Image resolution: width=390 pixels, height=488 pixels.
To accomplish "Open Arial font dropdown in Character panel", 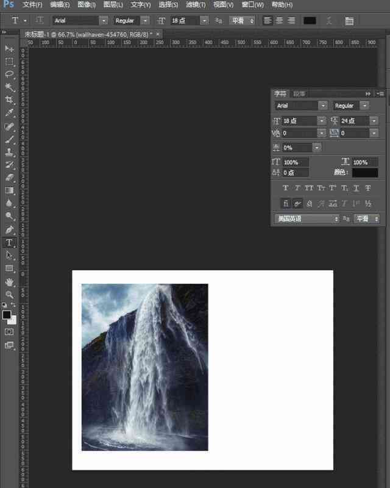I will tap(324, 106).
